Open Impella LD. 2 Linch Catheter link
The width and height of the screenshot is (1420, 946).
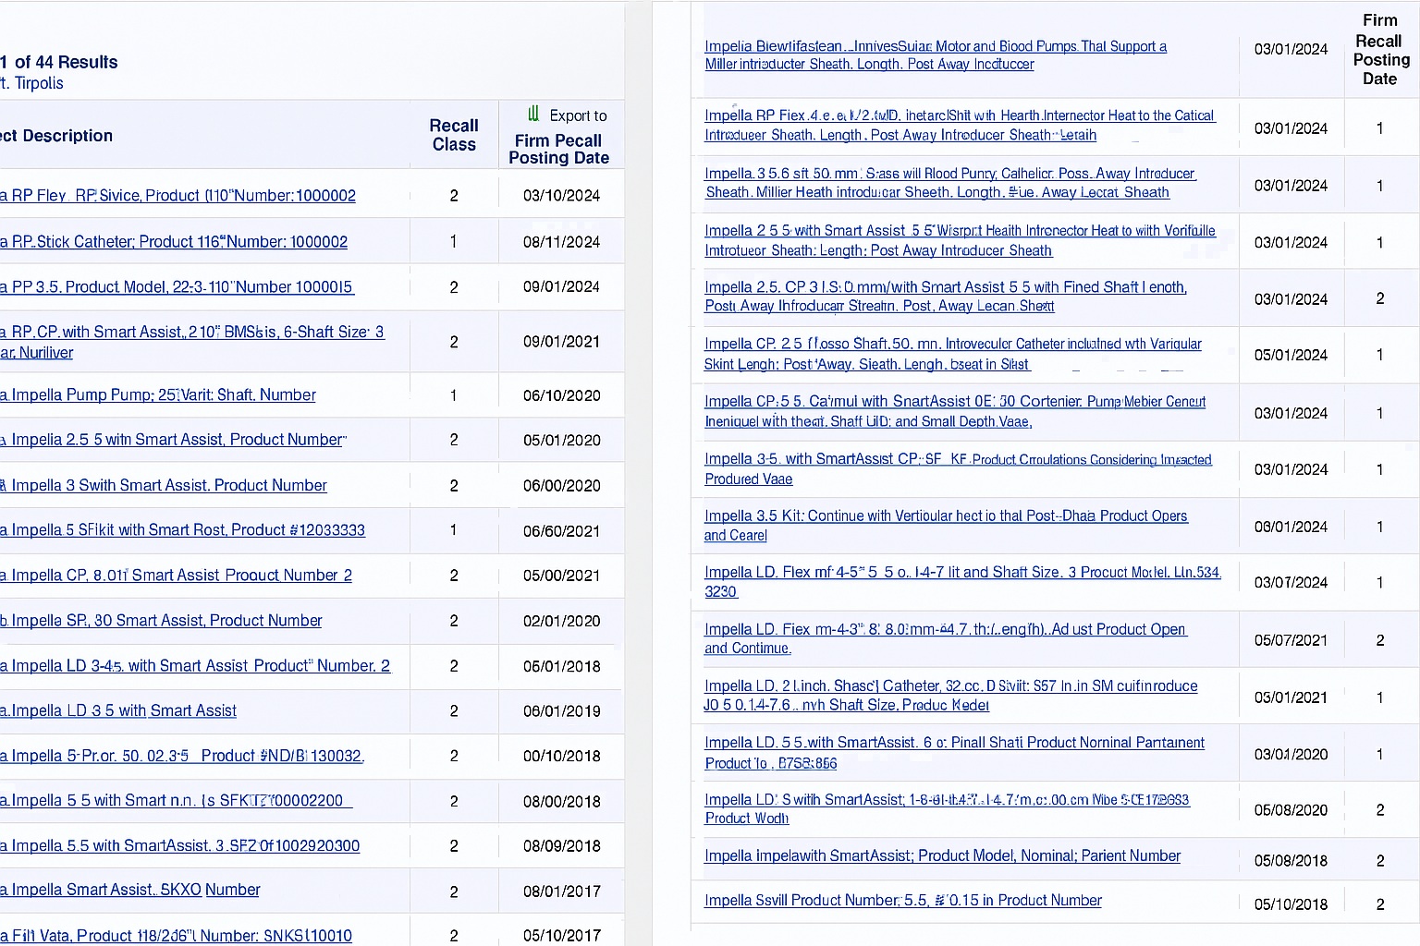point(950,686)
